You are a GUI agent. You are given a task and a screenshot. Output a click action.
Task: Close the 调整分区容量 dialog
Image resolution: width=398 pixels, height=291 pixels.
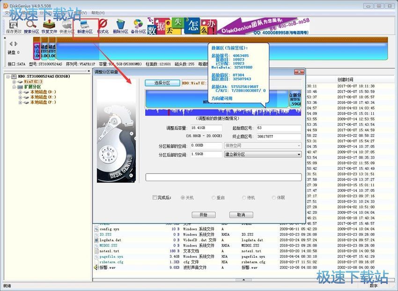coord(299,72)
